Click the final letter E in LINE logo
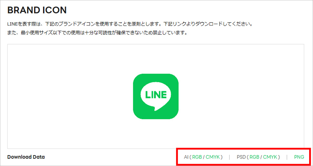Viewport: 313px width, 166px height. coord(164,94)
